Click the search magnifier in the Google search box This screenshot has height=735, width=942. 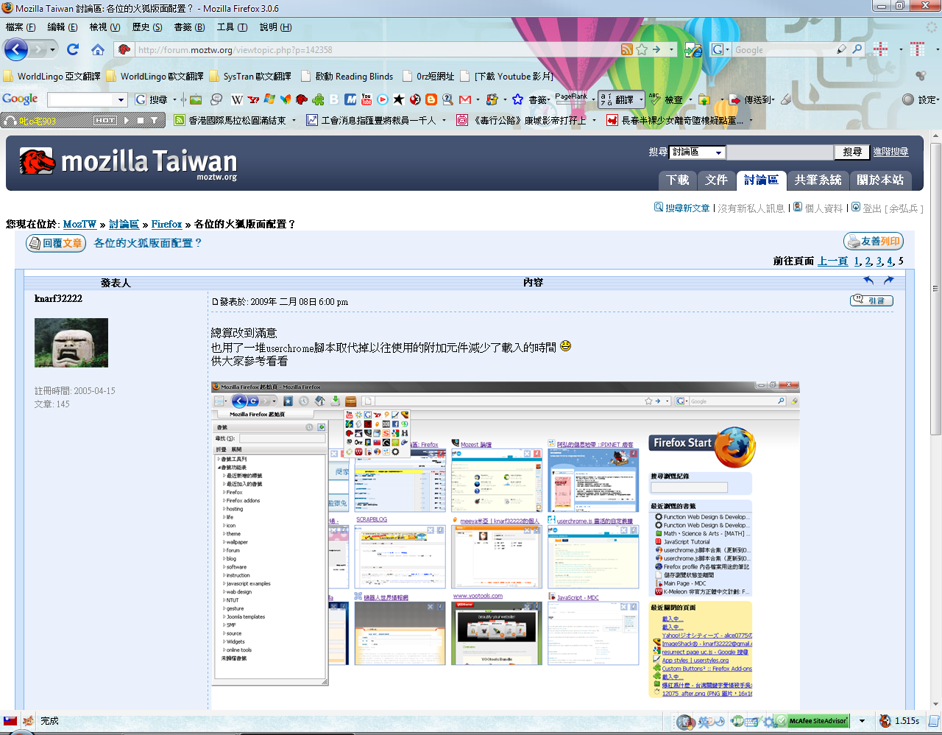[857, 49]
